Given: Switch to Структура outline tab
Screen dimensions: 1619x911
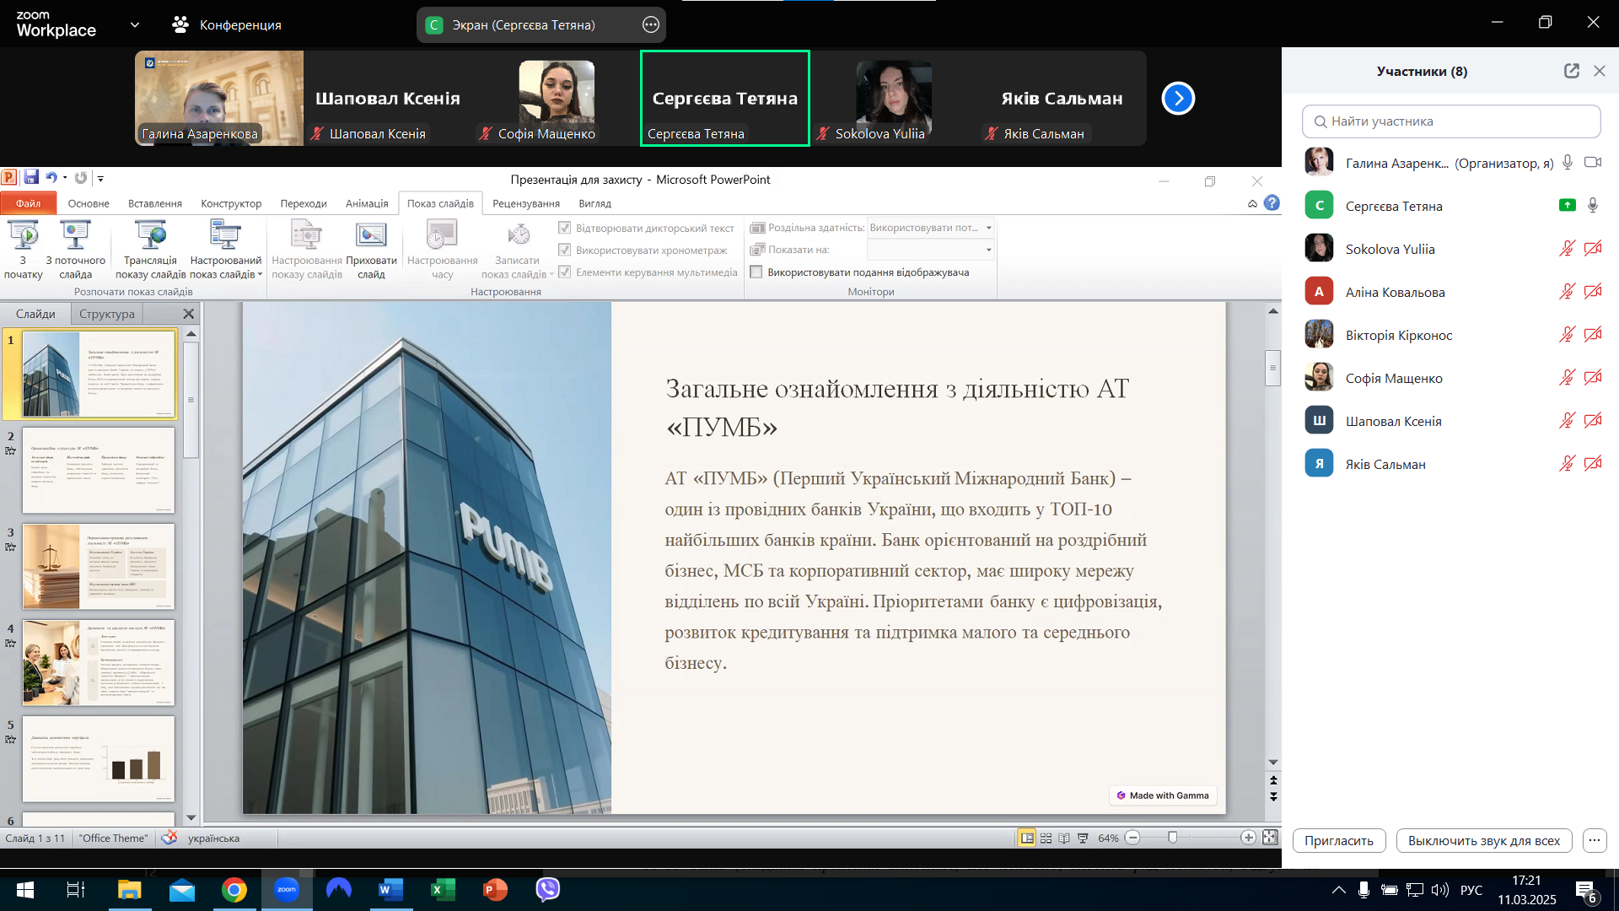Looking at the screenshot, I should click(107, 314).
